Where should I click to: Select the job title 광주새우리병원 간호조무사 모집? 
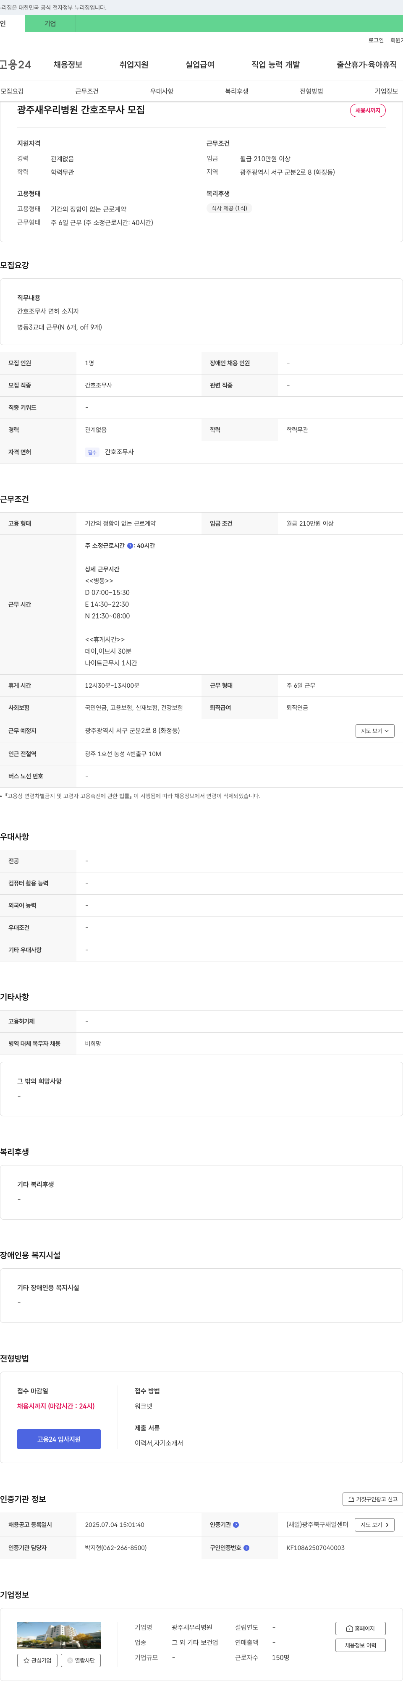(81, 110)
